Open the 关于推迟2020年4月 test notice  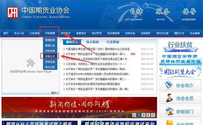99,74
